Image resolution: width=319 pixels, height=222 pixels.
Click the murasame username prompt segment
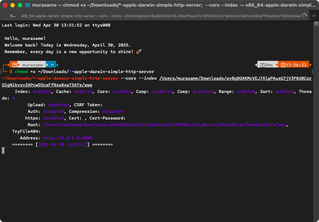pos(32,65)
